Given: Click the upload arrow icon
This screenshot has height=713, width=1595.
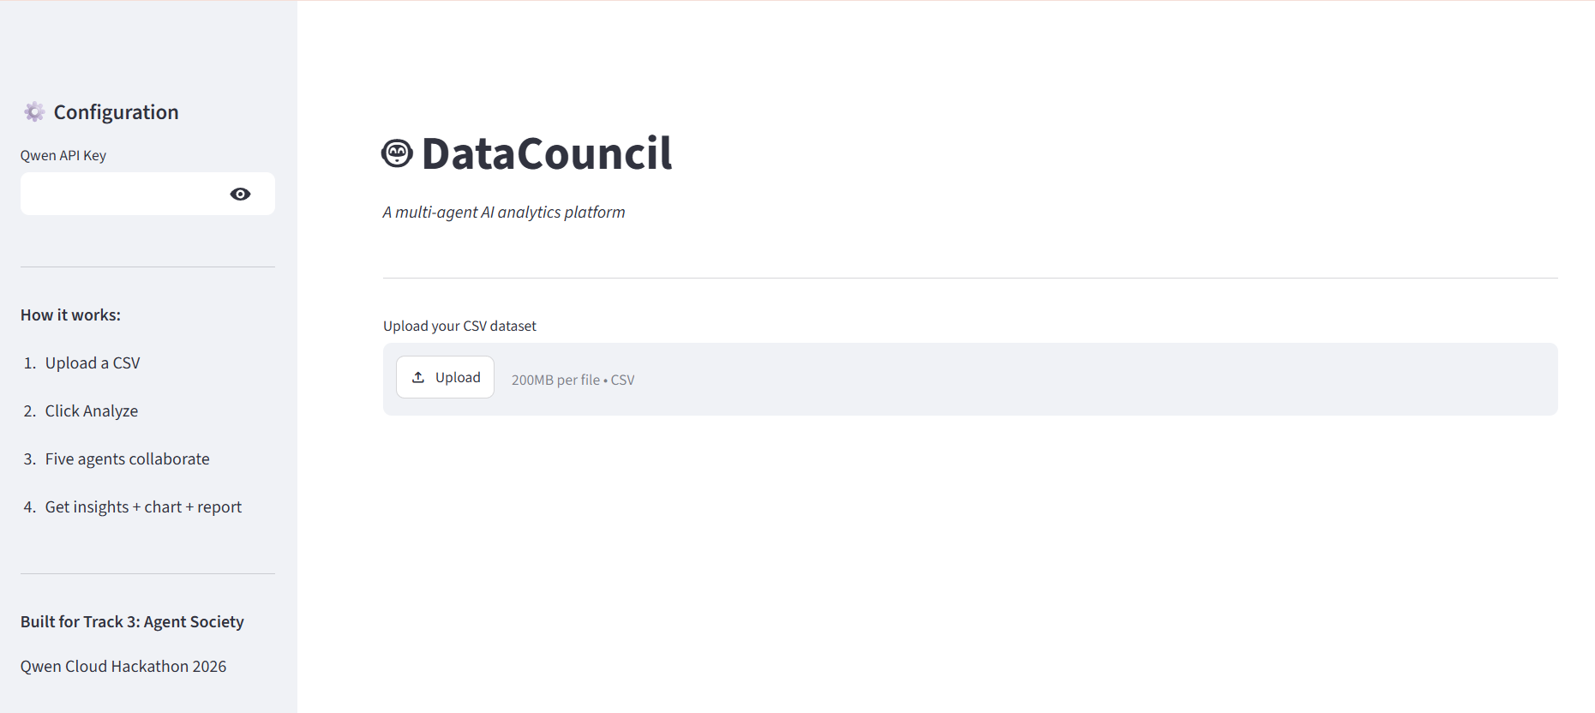Looking at the screenshot, I should pyautogui.click(x=418, y=377).
